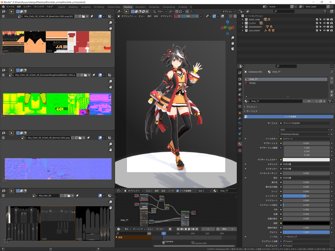Toggle render camera icon for BODY_HAIR collection
The image size is (335, 251).
(x=331, y=19)
